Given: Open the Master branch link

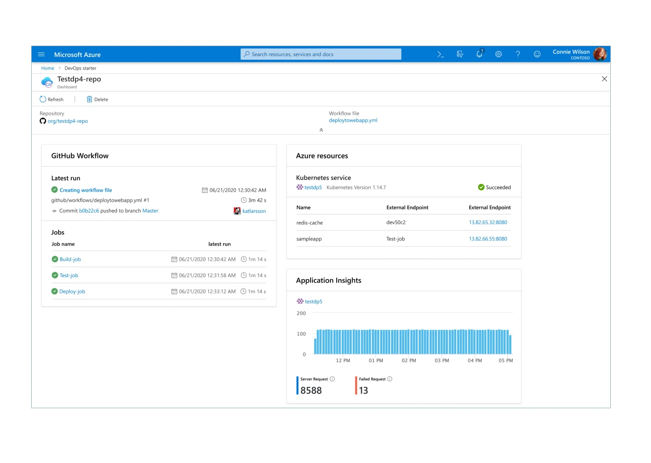Looking at the screenshot, I should [151, 211].
